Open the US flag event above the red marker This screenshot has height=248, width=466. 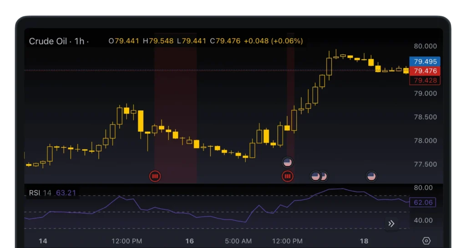[x=288, y=162]
